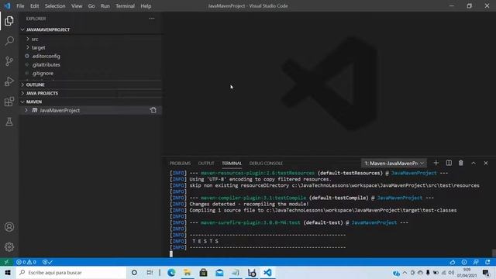Close the terminal panel

(486, 163)
